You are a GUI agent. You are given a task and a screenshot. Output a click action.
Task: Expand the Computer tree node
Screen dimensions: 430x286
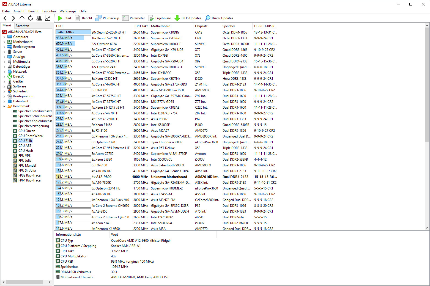tap(4, 37)
